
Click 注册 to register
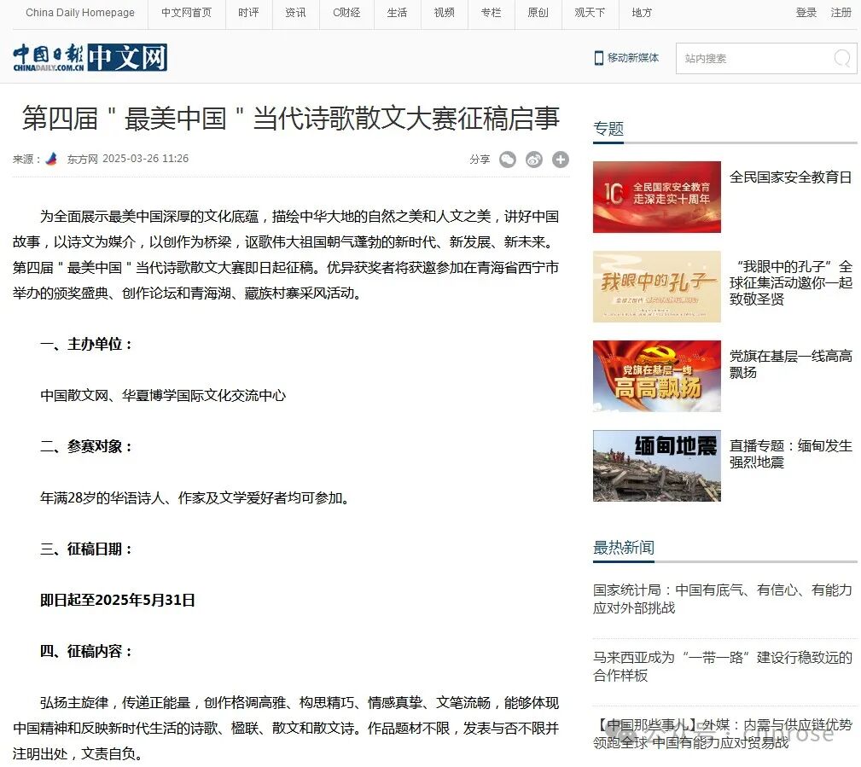[x=841, y=13]
